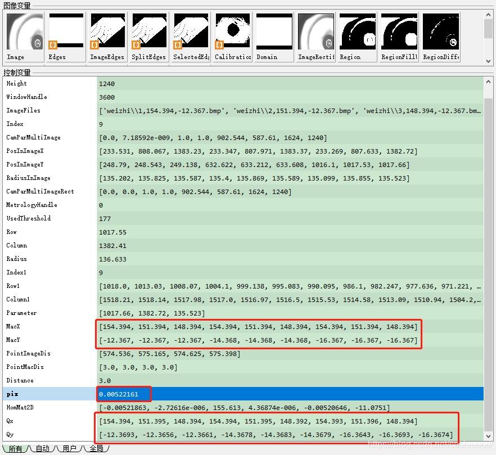Viewport: 496px width, 455px height.
Task: Open the Edges iconic variable
Action: (x=66, y=37)
